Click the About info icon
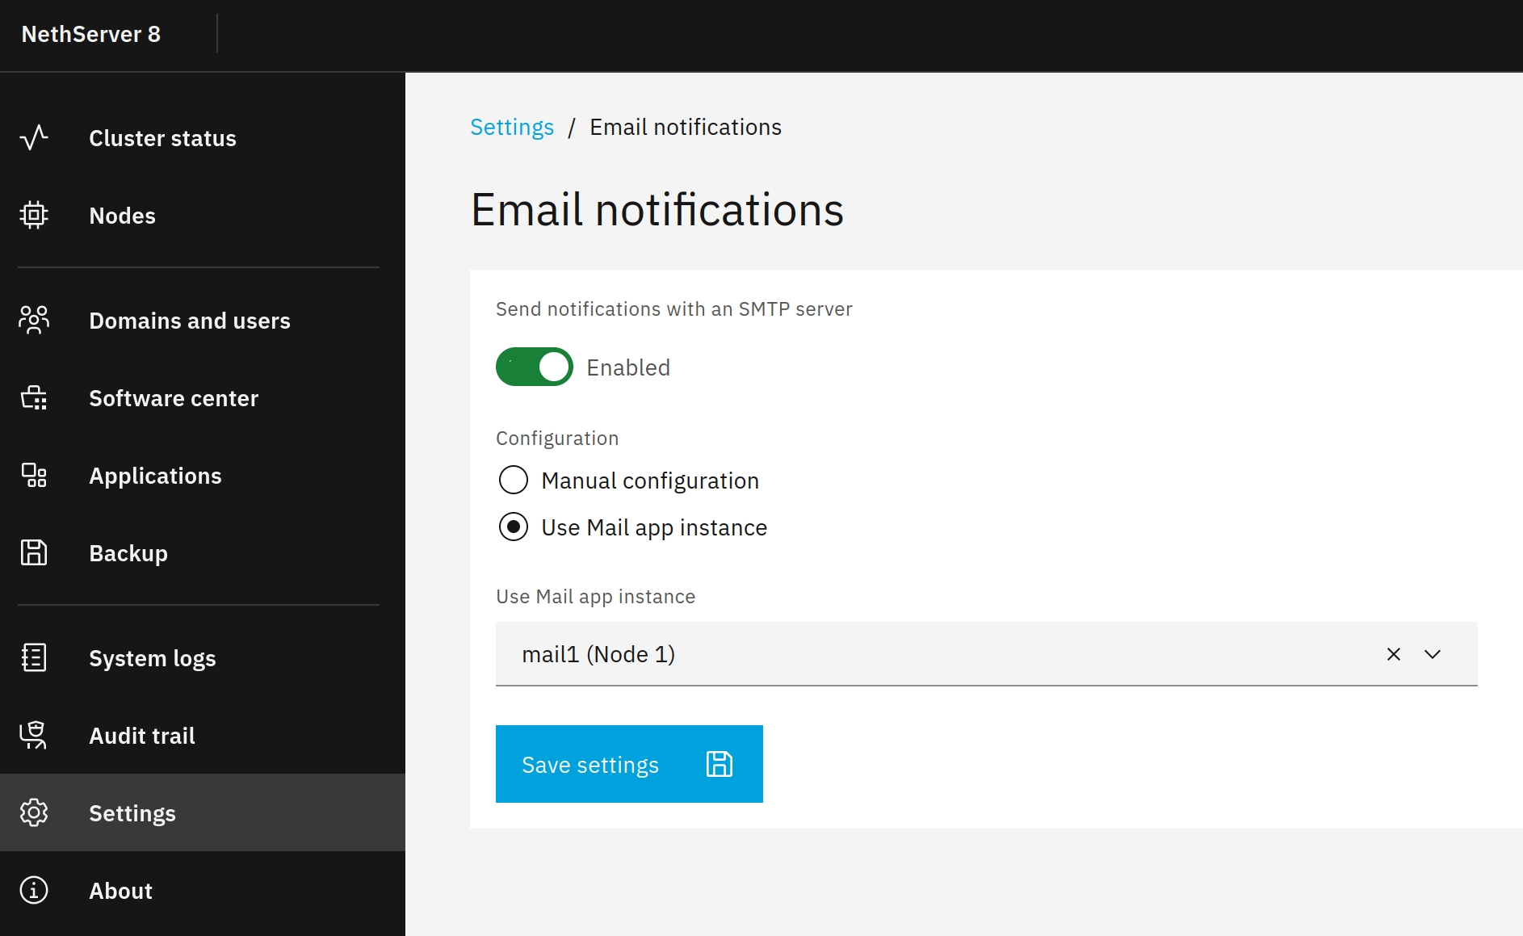1523x936 pixels. click(x=34, y=891)
